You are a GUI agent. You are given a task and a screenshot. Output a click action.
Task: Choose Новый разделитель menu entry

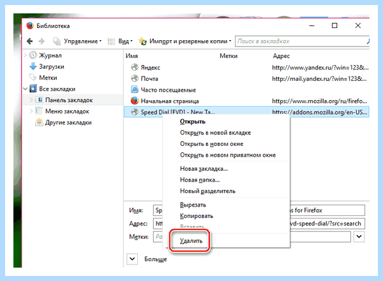point(227,191)
